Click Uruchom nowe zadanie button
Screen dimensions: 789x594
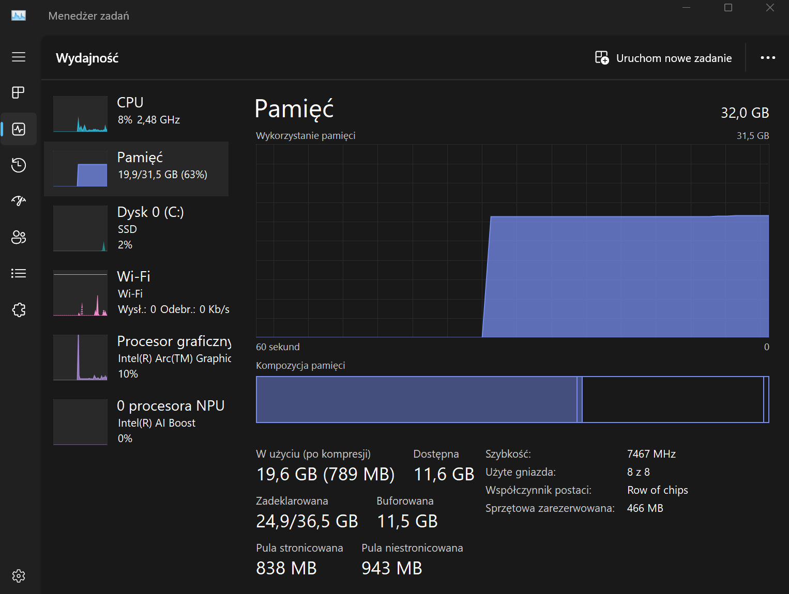tap(663, 58)
